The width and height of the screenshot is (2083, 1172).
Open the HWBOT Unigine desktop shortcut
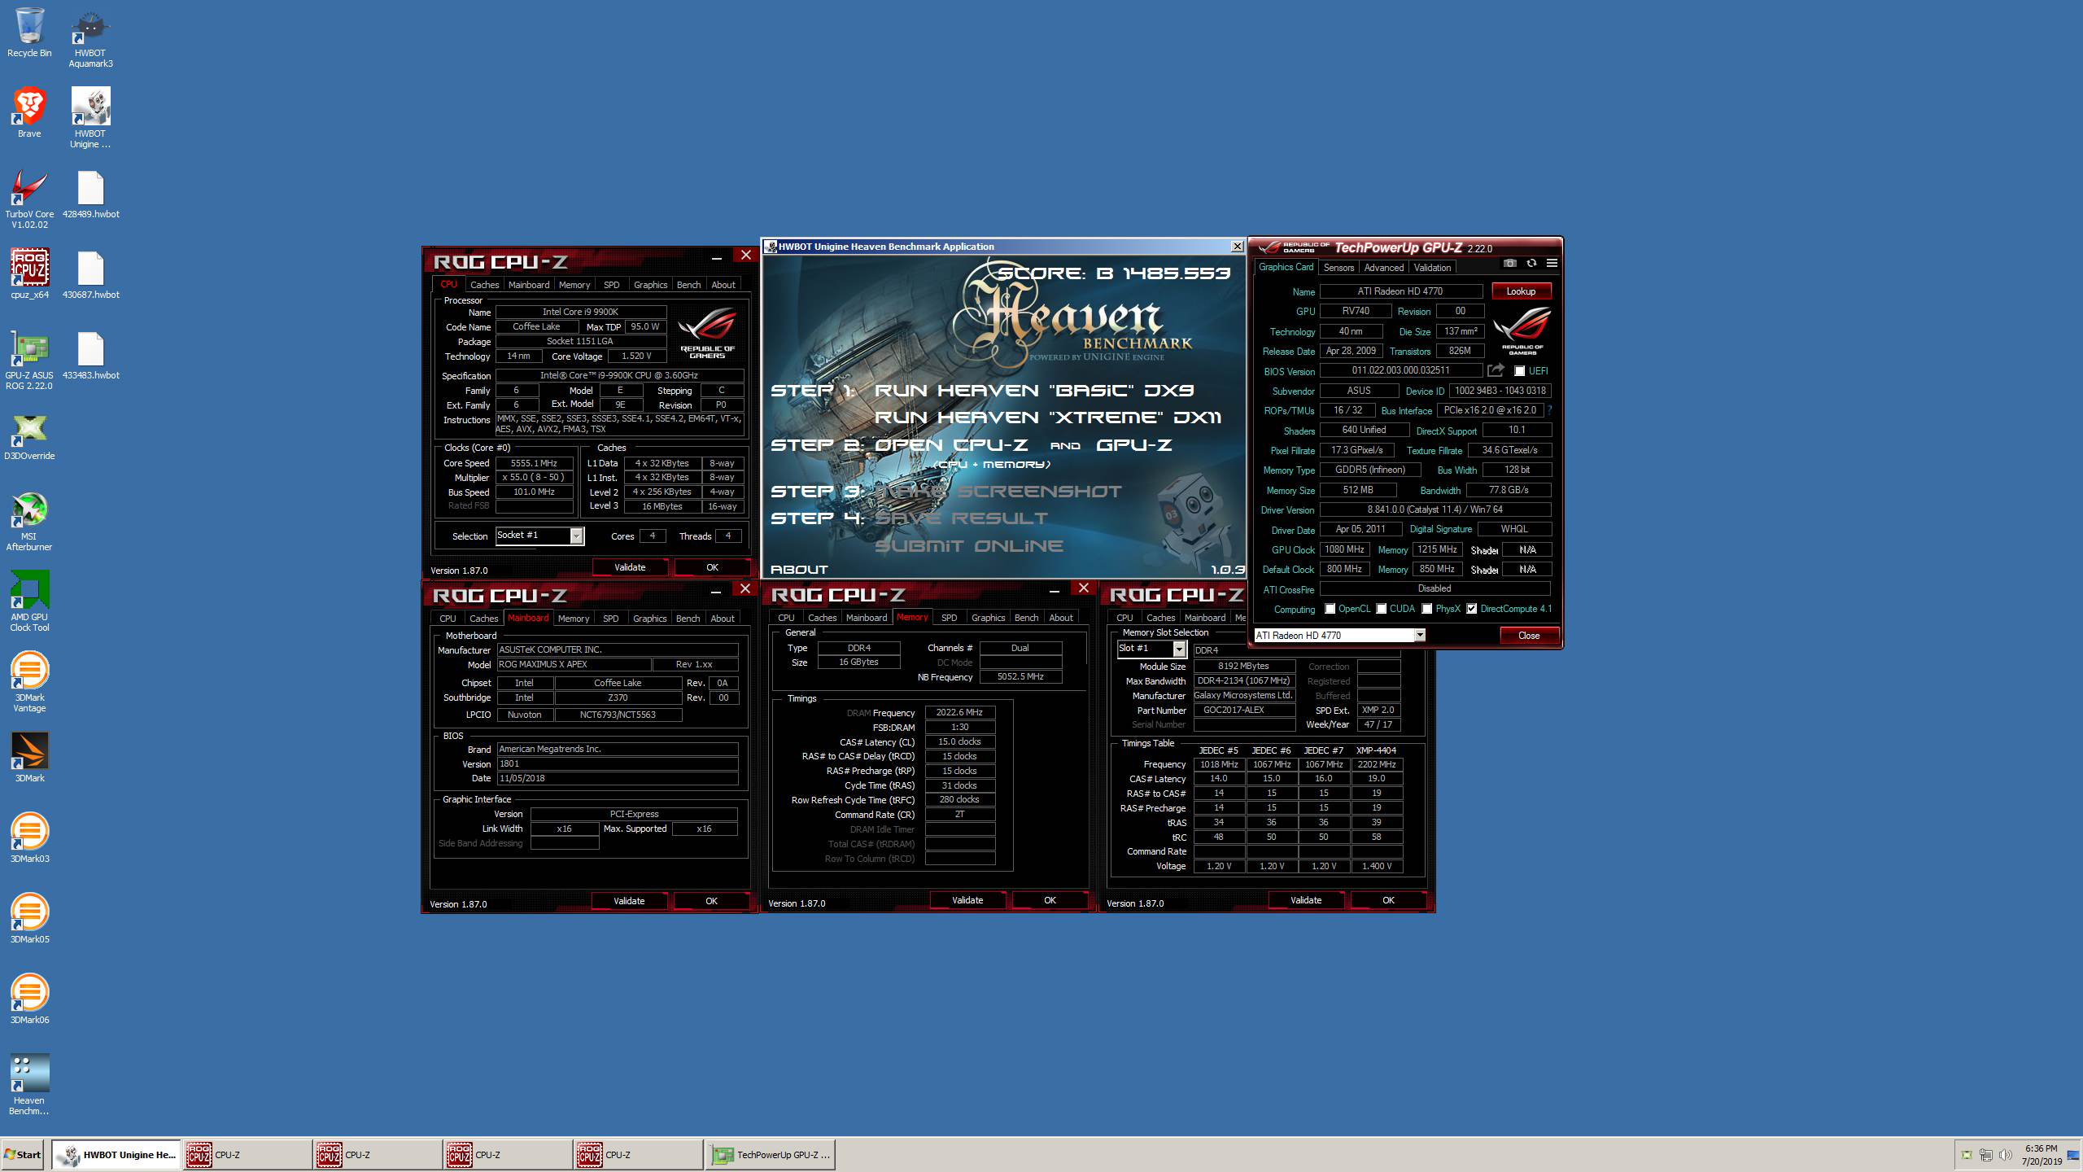click(90, 118)
